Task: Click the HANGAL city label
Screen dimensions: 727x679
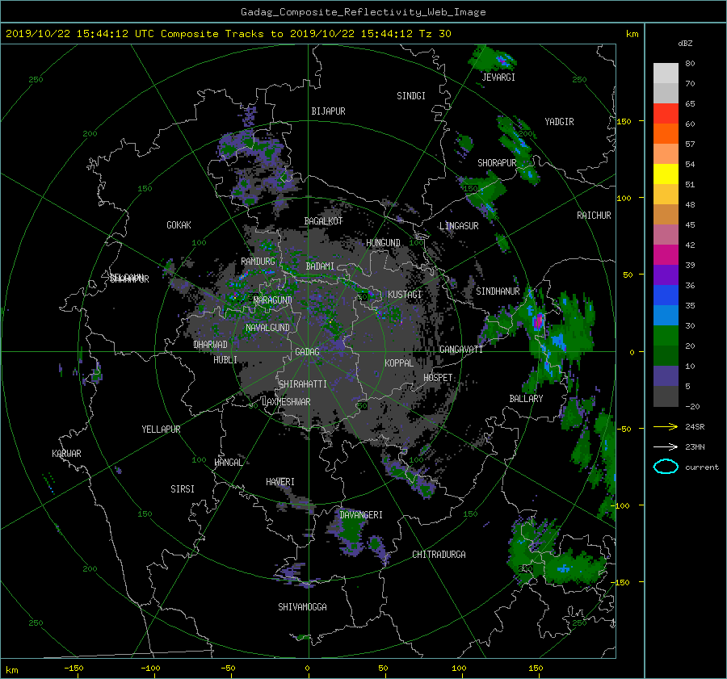Action: [228, 463]
